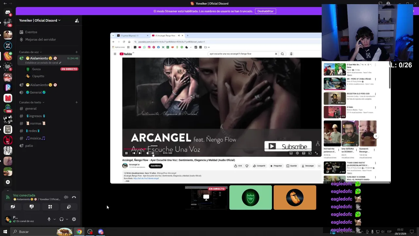Add a new voice channel
Viewport: 419px width, 236px height.
click(x=77, y=52)
